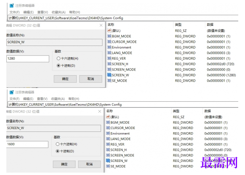
Task: Click the 注册表编辑器 app icon in upper window
Action: (12, 6)
